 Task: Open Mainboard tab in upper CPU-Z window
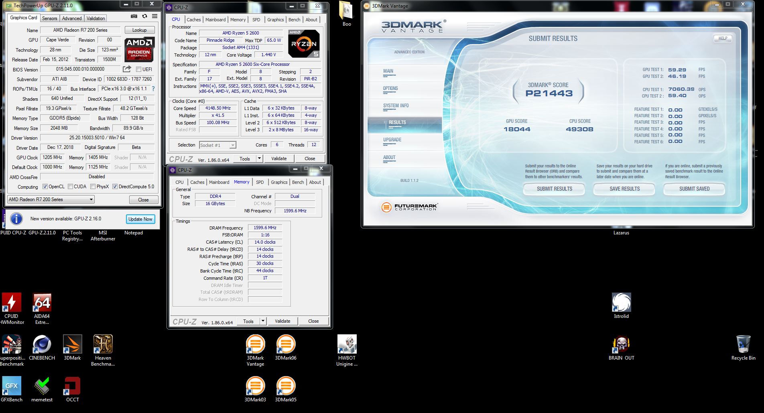pyautogui.click(x=215, y=20)
